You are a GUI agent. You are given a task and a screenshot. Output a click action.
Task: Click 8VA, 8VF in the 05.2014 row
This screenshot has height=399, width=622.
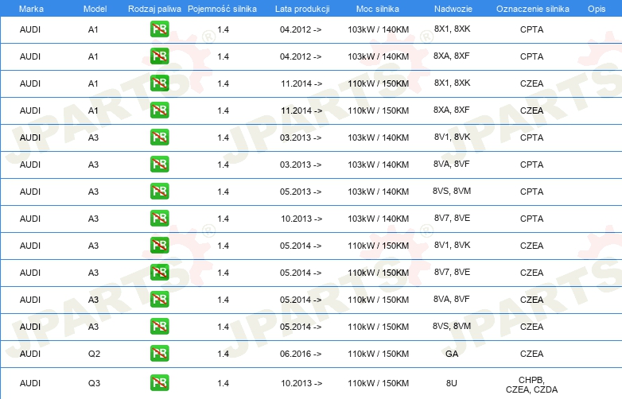452,299
